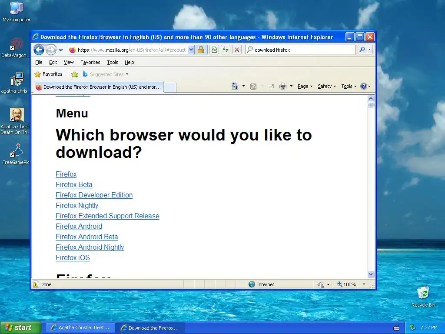Screen dimensions: 445x334
Task: Open the recent pages dropdown arrow
Action: pyautogui.click(x=61, y=50)
